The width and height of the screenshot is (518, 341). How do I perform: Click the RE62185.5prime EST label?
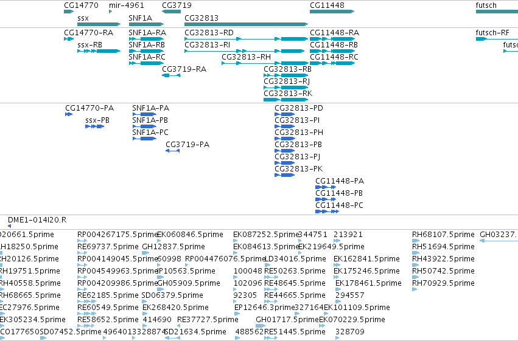click(108, 296)
